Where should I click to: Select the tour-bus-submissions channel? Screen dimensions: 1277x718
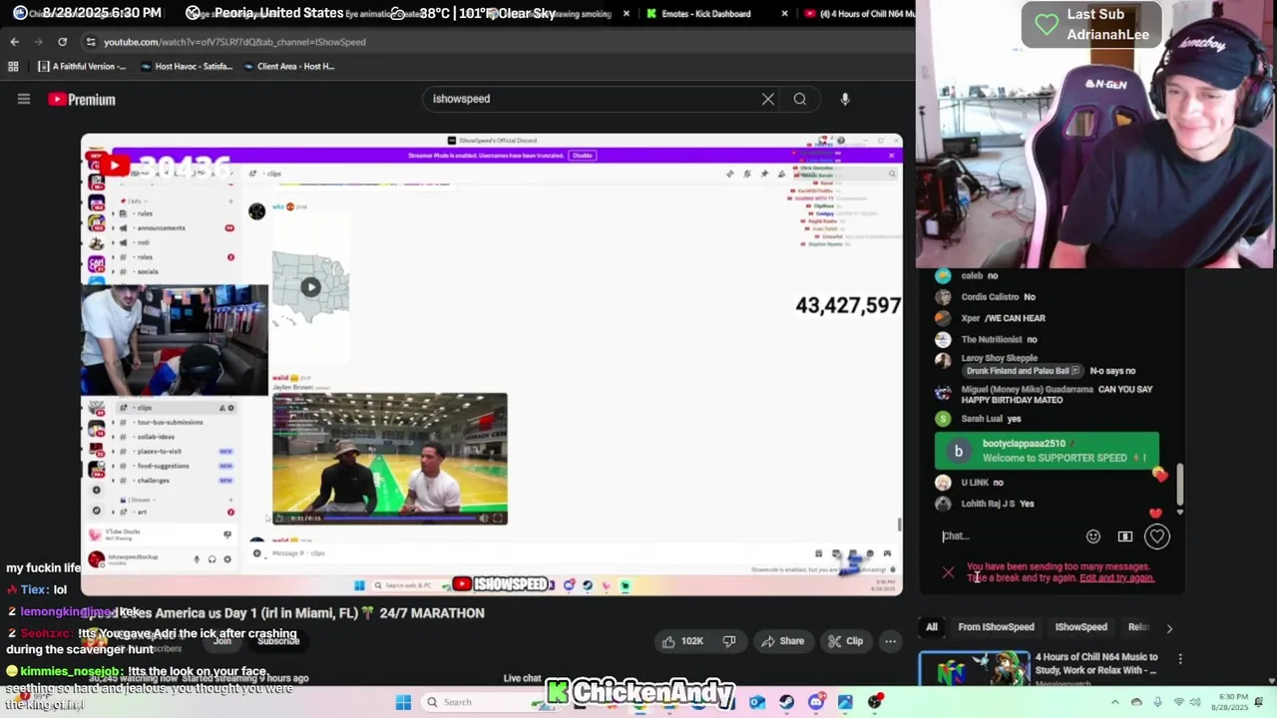pyautogui.click(x=171, y=422)
